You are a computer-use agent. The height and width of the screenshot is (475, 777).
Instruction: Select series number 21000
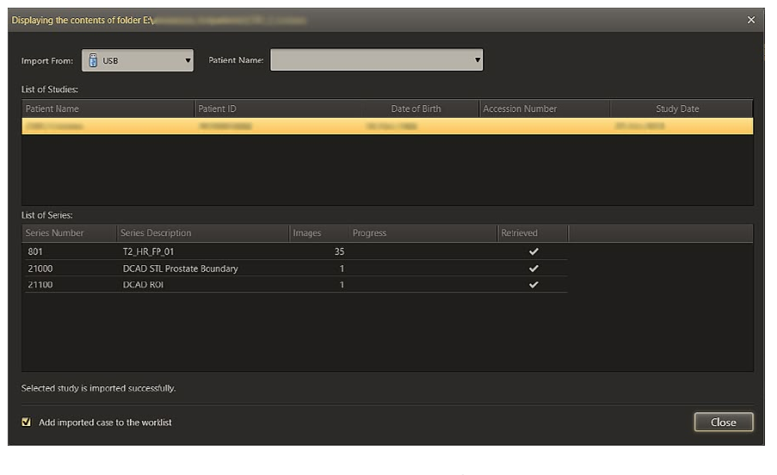40,268
